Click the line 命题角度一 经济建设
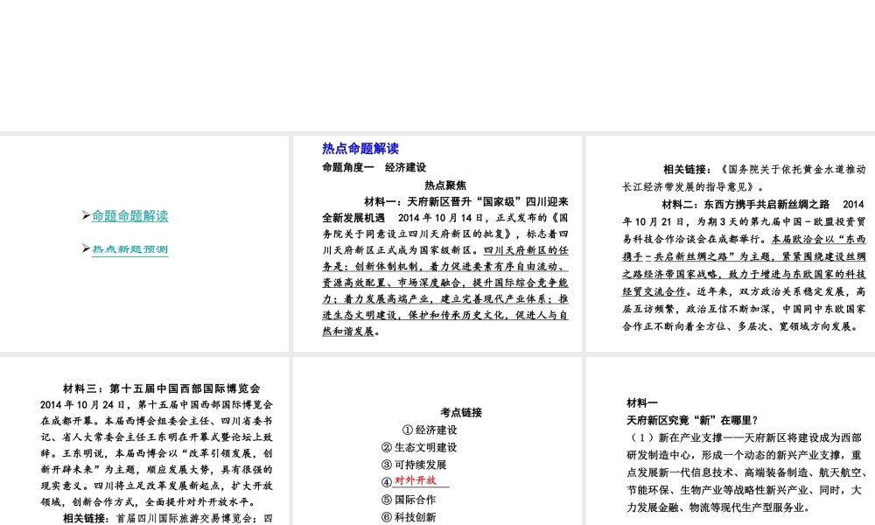Screen dimensions: 875x525 coord(374,167)
